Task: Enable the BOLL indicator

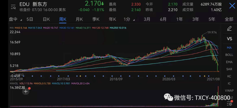Action: click(x=229, y=55)
